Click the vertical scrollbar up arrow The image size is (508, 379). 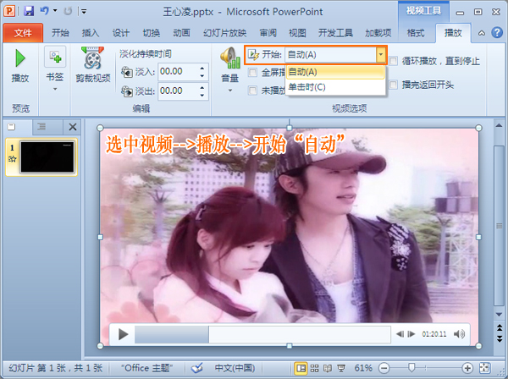click(x=499, y=125)
